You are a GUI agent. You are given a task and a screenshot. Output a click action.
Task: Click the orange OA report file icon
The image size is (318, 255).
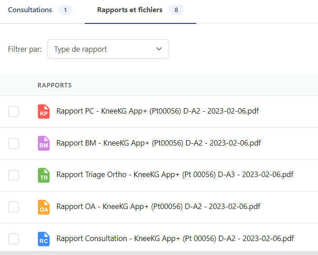click(x=44, y=207)
